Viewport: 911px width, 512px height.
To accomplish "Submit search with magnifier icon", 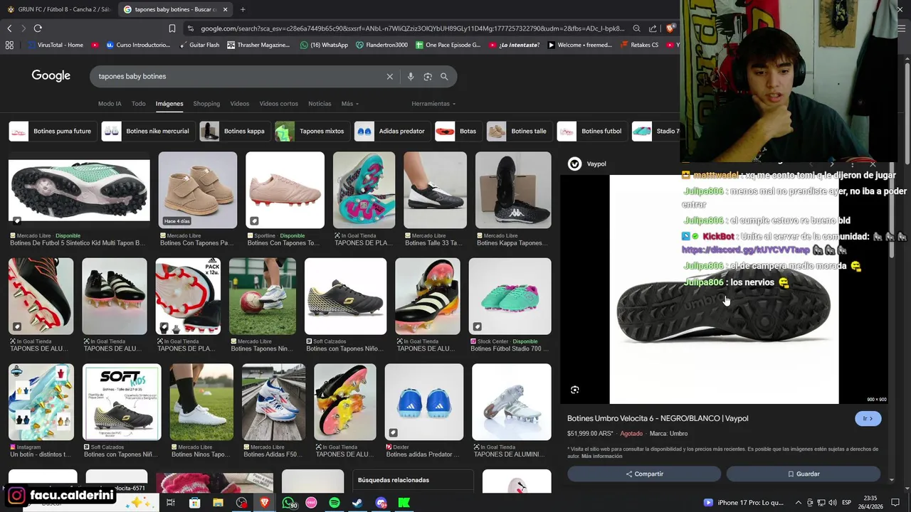I will 444,76.
